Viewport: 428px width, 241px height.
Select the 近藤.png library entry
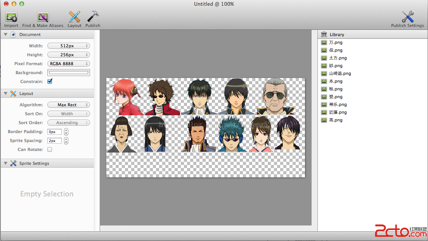[x=373, y=113]
